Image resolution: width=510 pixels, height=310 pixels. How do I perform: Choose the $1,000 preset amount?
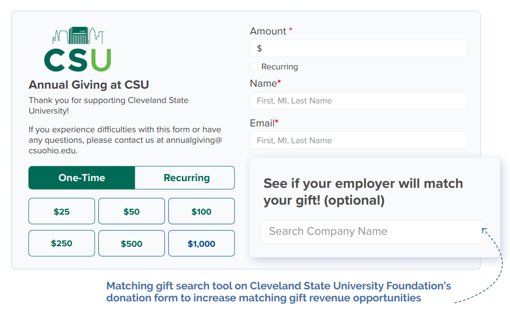click(x=201, y=243)
